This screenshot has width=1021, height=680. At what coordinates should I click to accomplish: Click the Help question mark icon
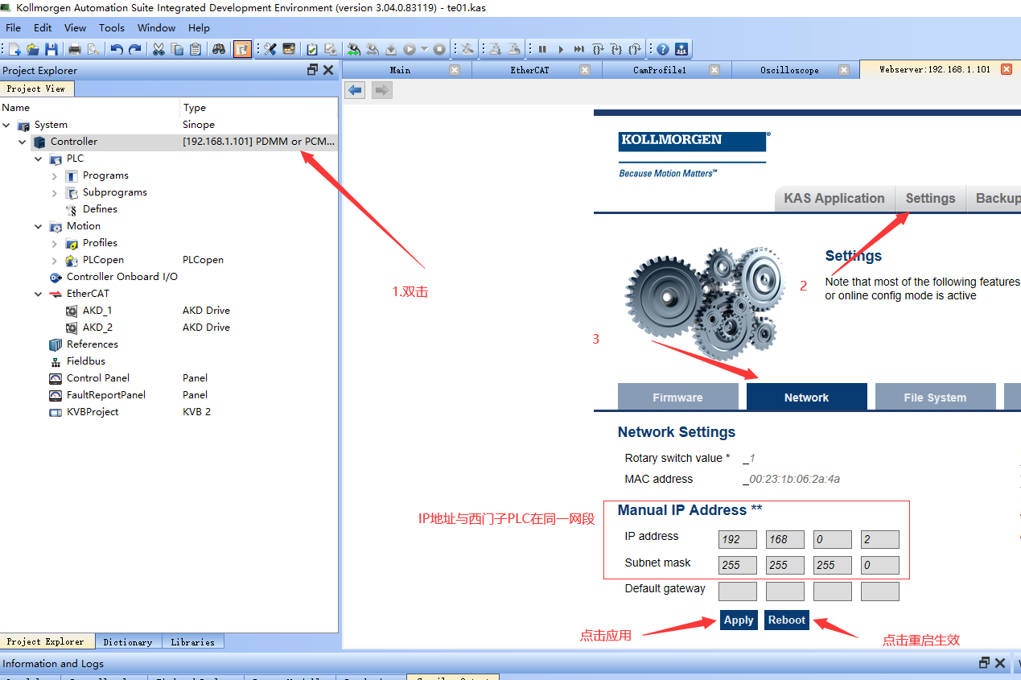[x=663, y=50]
